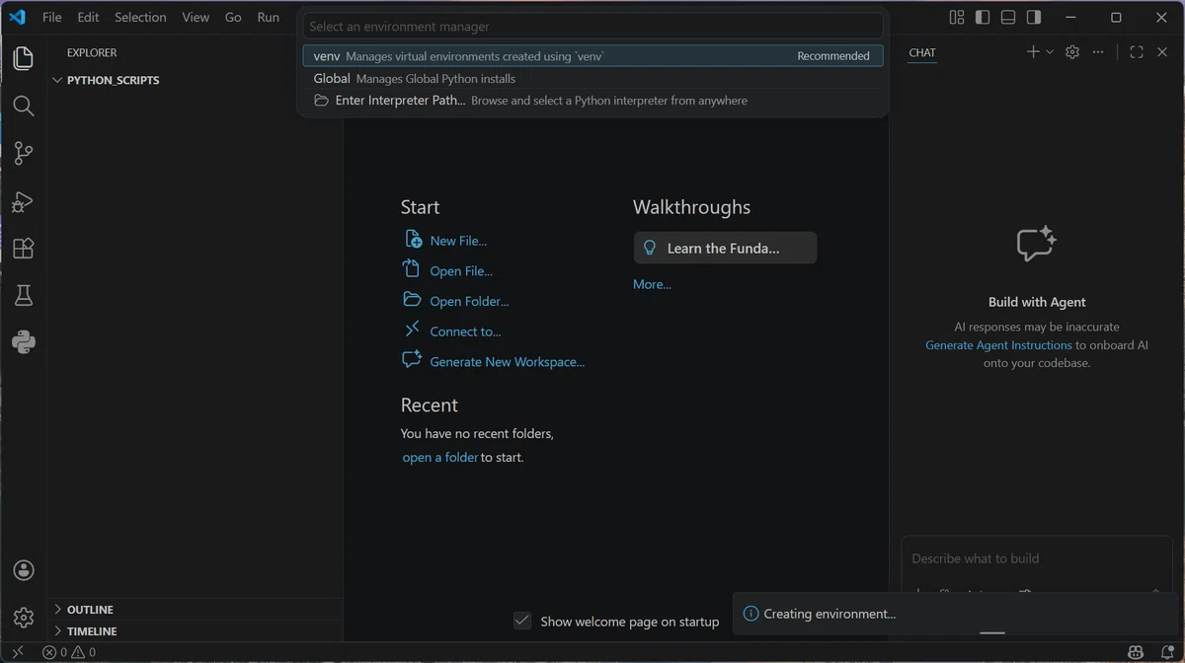The height and width of the screenshot is (663, 1185).
Task: Choose the Global environment manager option
Action: coord(592,78)
